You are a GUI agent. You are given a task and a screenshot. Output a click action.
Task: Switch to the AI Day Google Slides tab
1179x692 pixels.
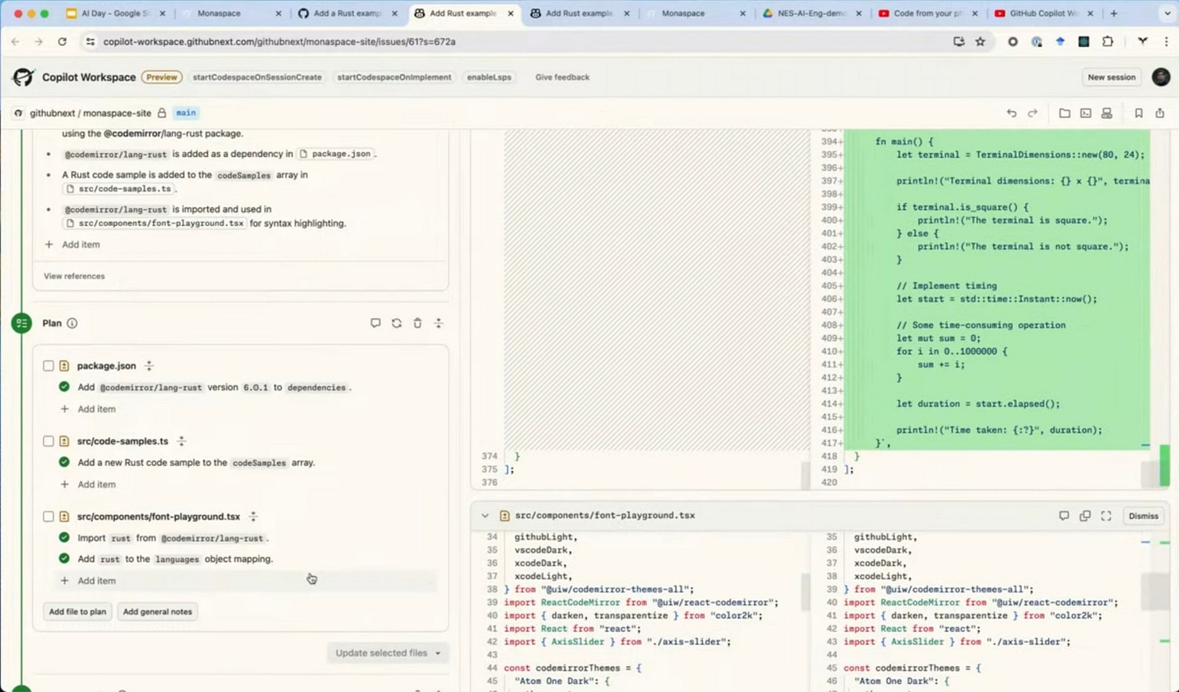point(115,13)
